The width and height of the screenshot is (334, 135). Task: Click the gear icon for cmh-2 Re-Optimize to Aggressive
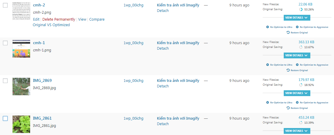(x=297, y=27)
